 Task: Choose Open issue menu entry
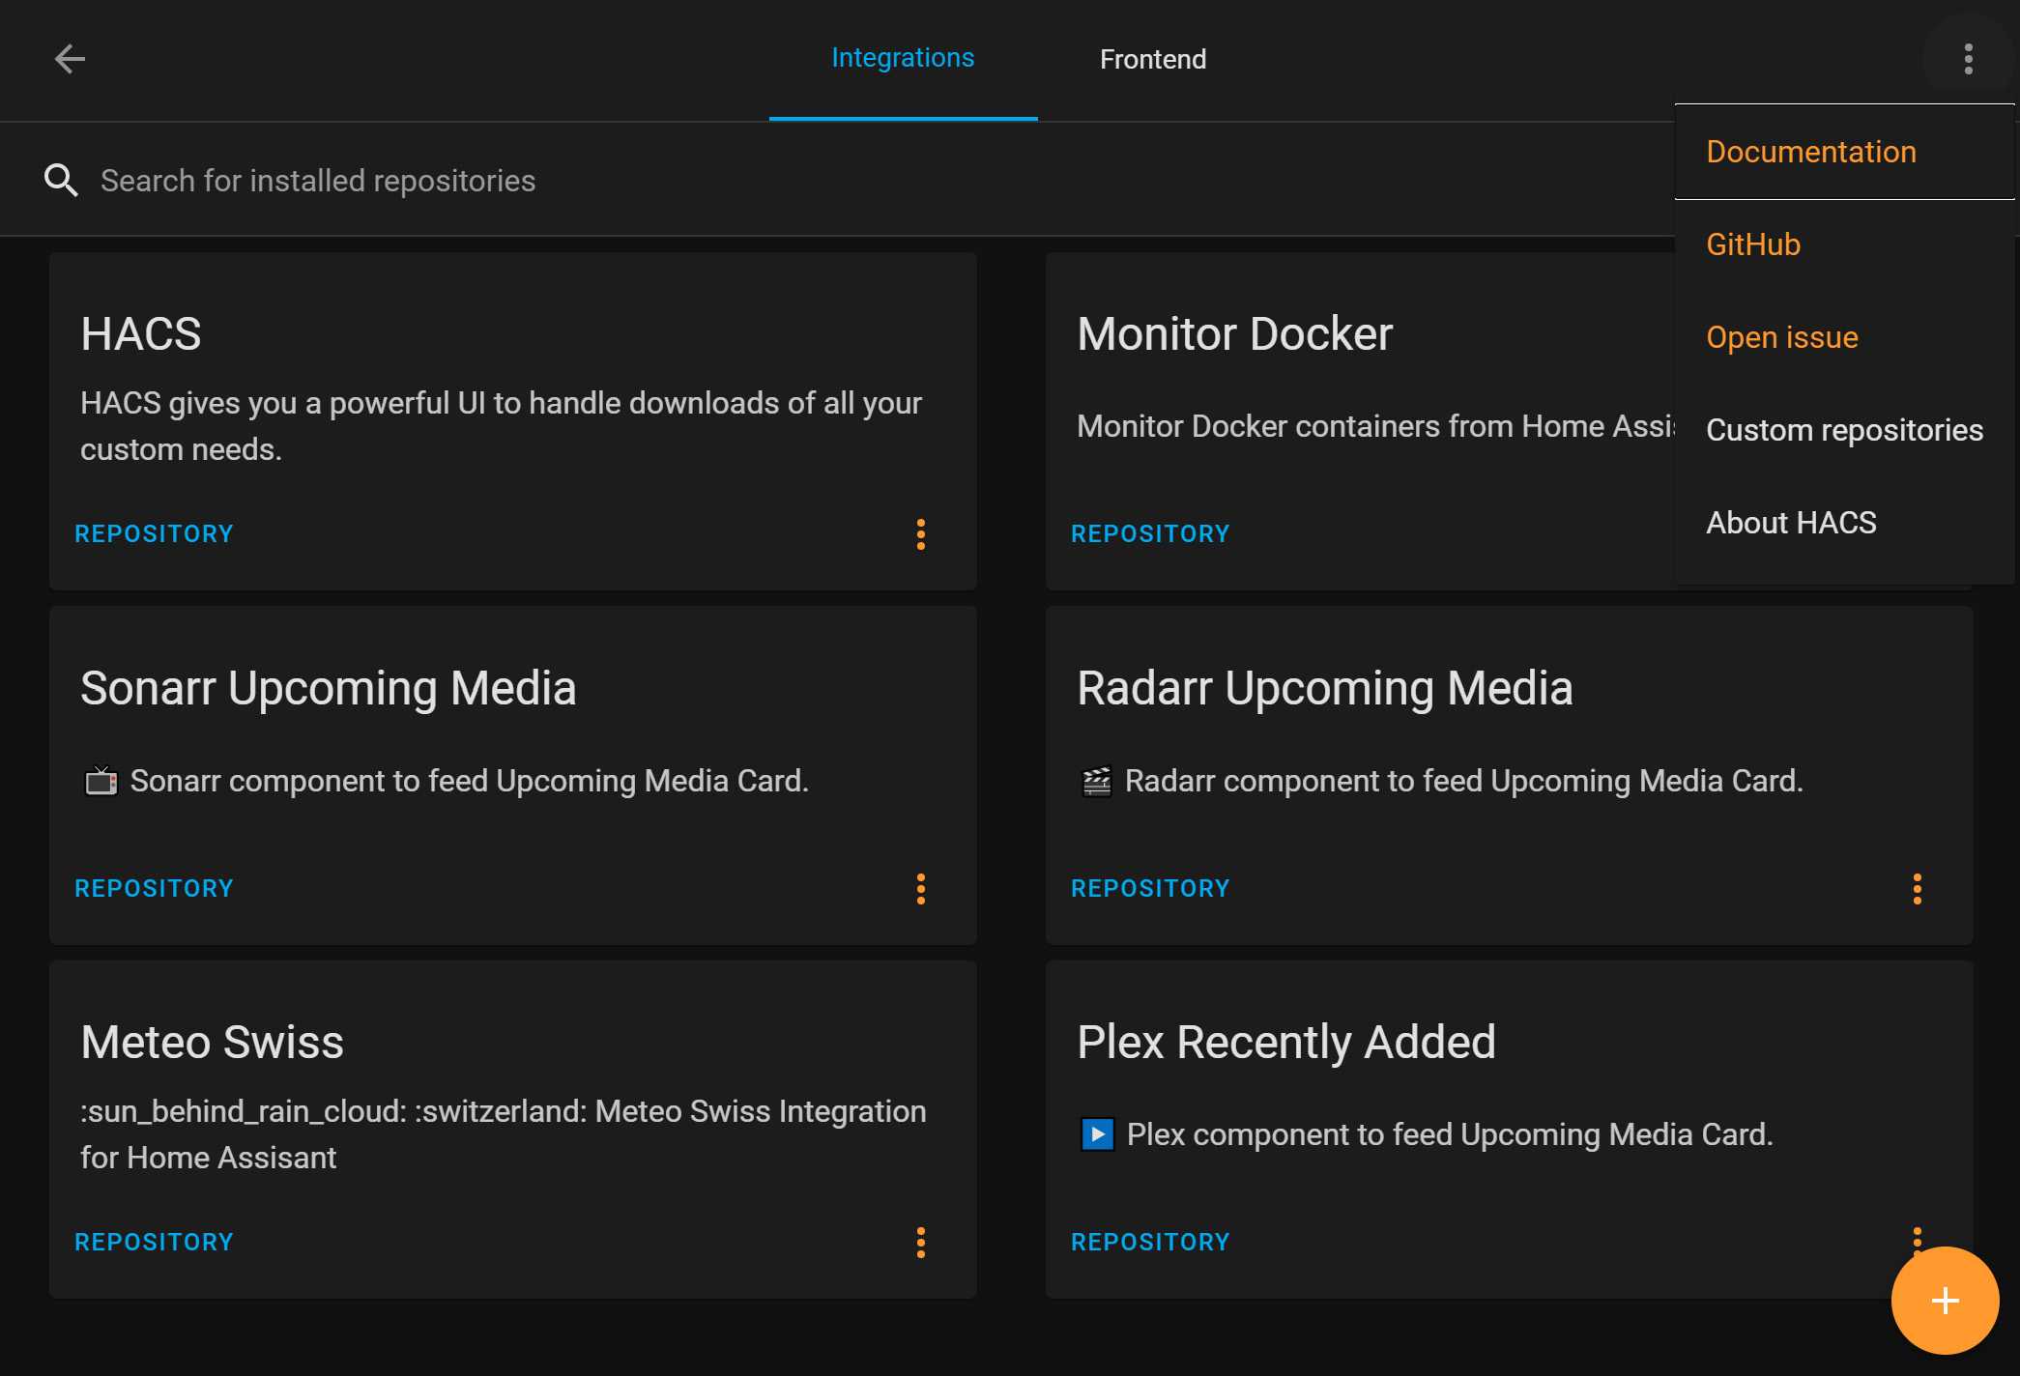pos(1844,337)
